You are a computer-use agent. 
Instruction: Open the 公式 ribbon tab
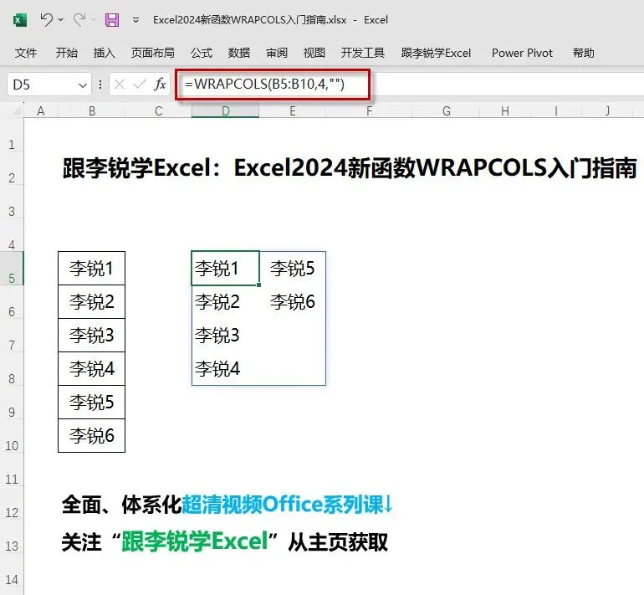point(202,53)
